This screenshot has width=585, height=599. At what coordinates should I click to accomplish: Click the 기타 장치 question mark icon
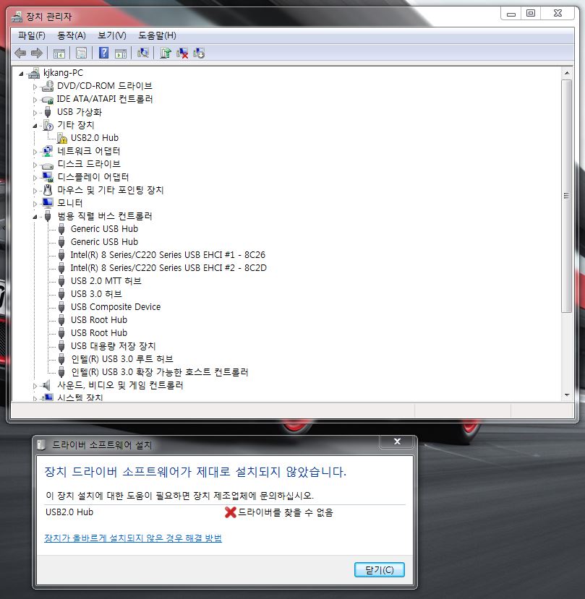point(48,125)
